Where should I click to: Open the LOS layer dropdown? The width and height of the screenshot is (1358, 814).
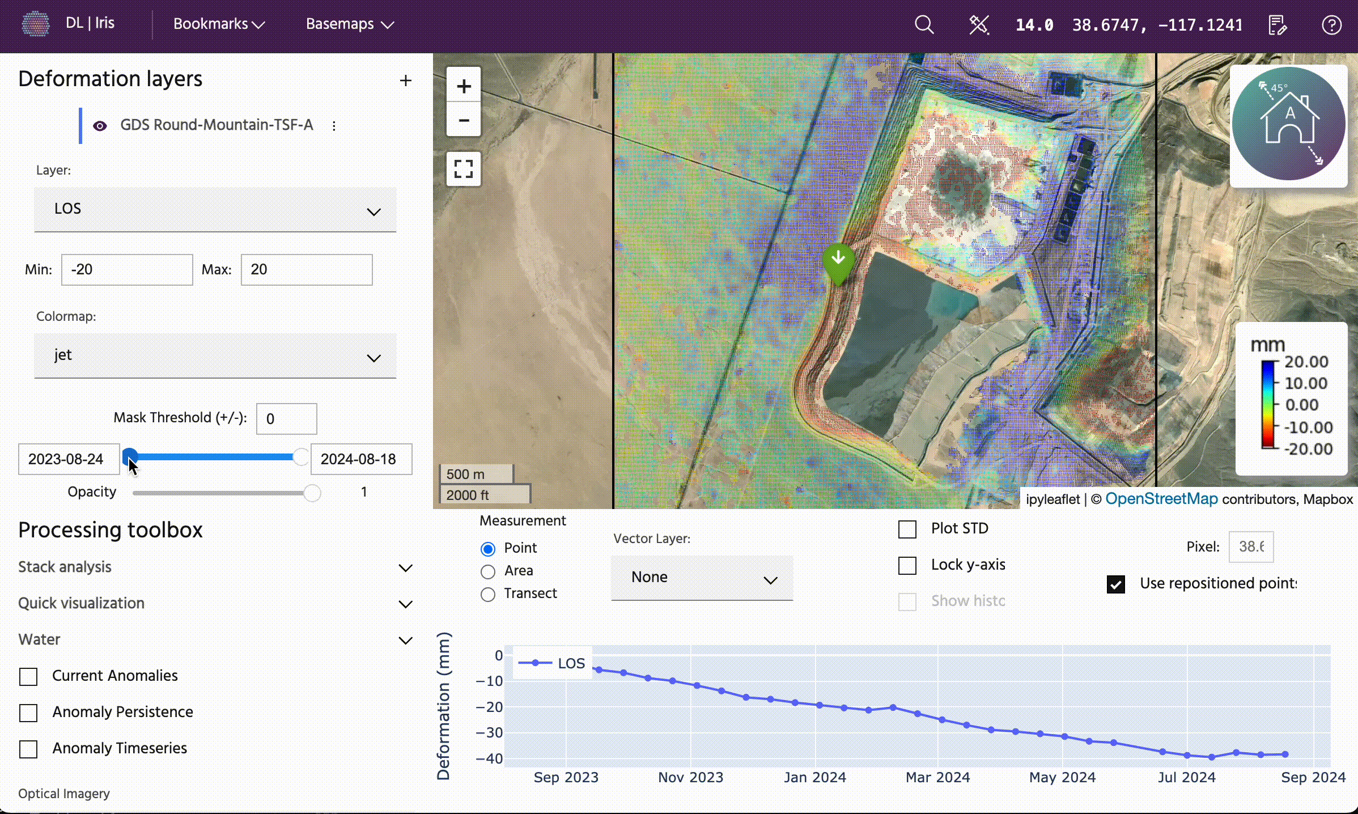(x=215, y=209)
